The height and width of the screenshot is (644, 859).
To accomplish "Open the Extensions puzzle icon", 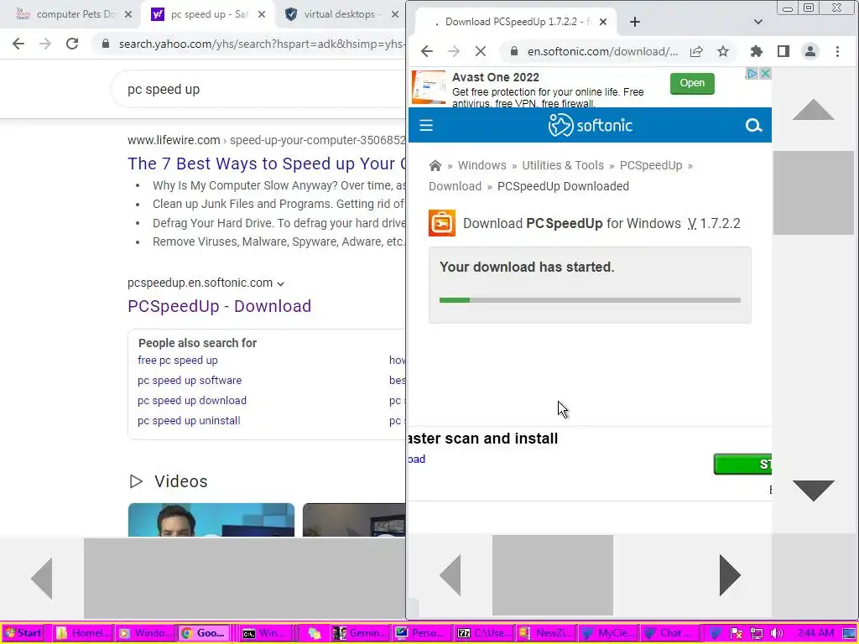I will click(757, 51).
